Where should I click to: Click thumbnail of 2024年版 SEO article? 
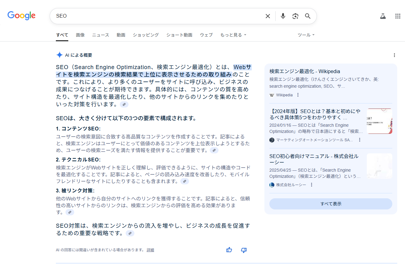pos(380,121)
